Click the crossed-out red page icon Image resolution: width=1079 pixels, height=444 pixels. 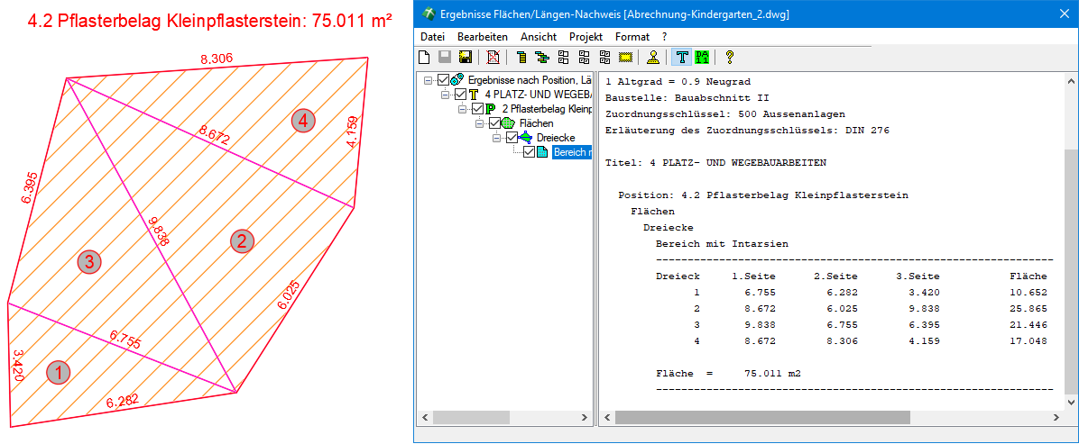pos(493,58)
